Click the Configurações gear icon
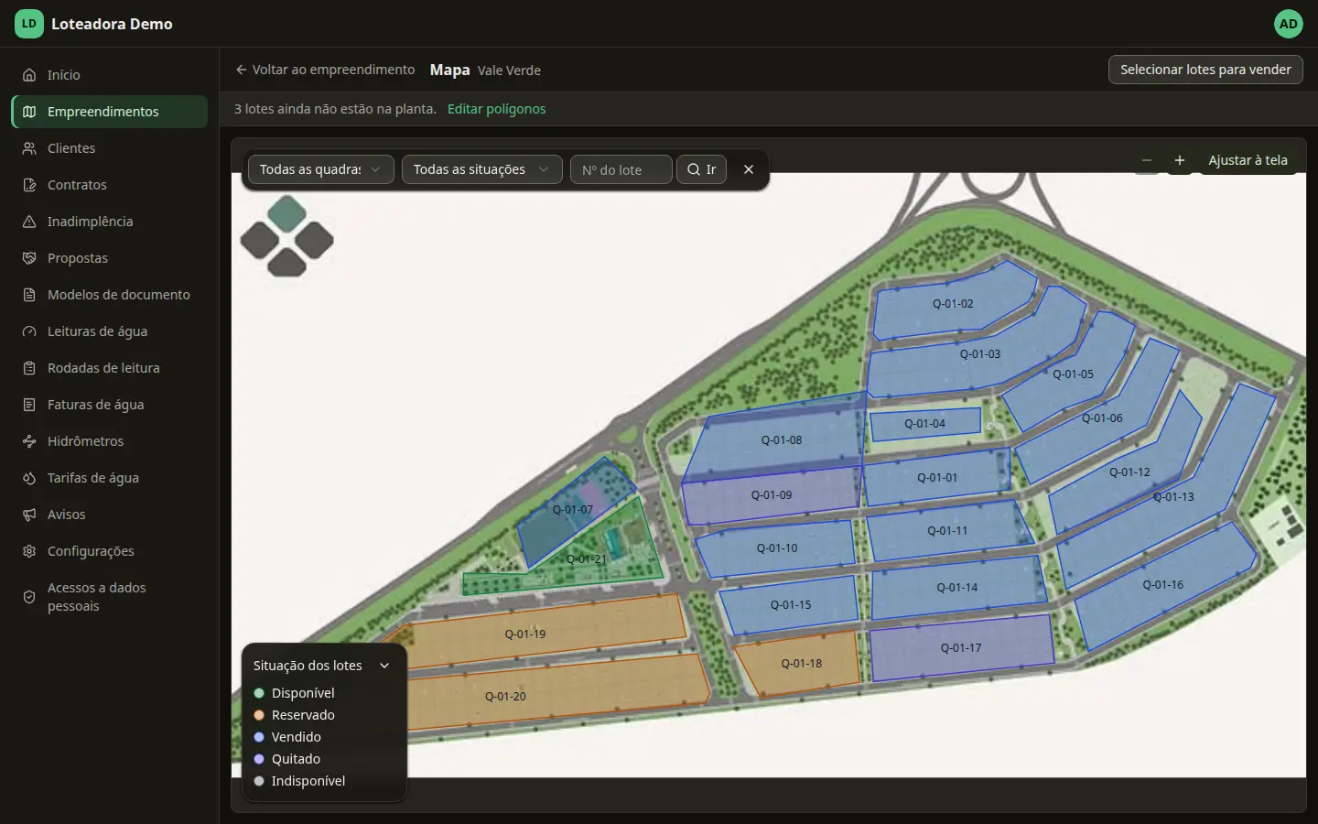1318x824 pixels. (29, 551)
